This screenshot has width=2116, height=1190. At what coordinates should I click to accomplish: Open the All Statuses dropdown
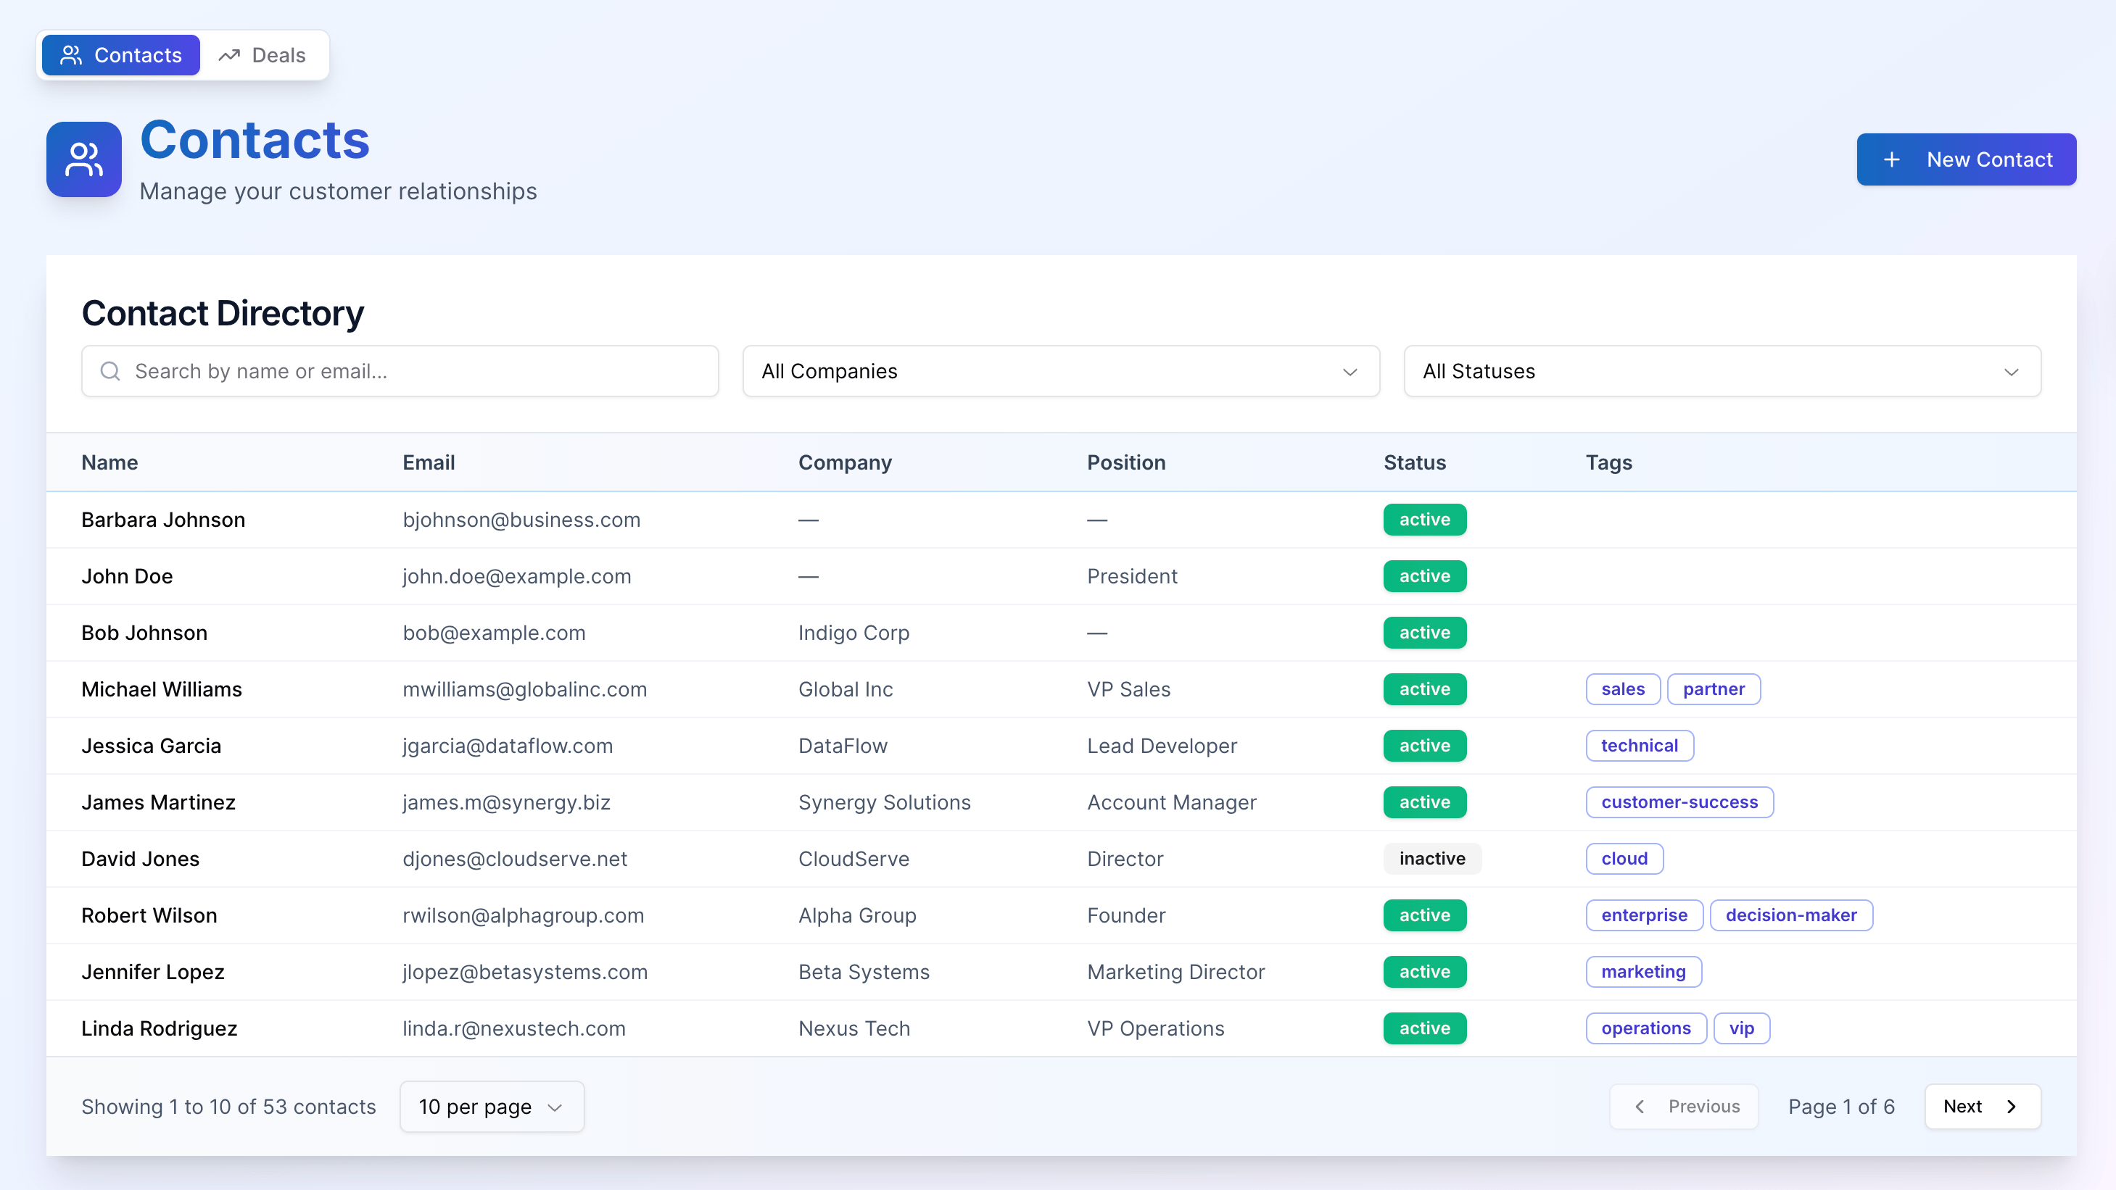pyautogui.click(x=1721, y=371)
